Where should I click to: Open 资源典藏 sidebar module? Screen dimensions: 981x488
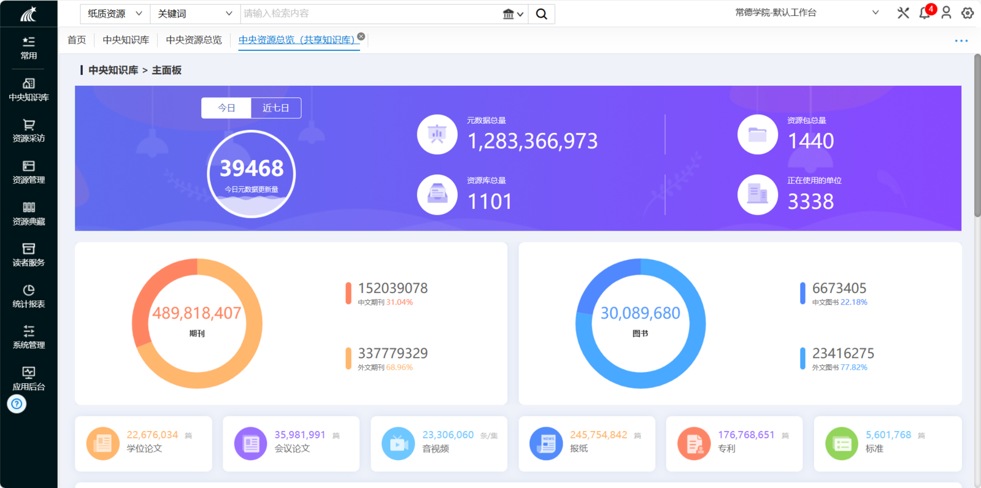[28, 213]
